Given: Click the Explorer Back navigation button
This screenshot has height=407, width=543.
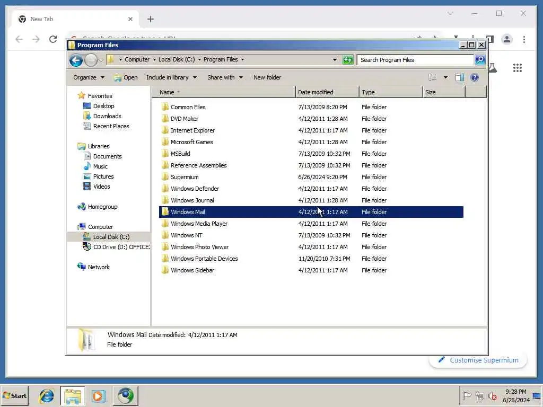Looking at the screenshot, I should [76, 60].
